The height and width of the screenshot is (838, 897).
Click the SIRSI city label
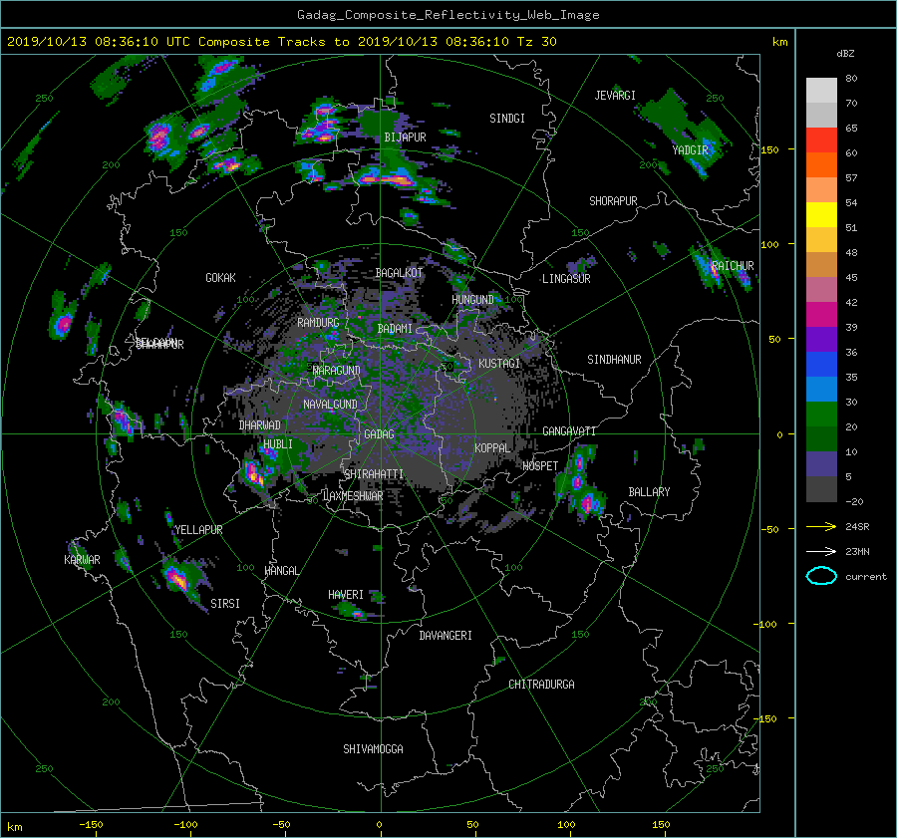coord(225,604)
